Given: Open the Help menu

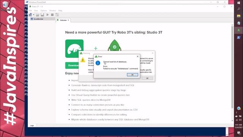Looking at the screenshot, I should [x=60, y=11].
